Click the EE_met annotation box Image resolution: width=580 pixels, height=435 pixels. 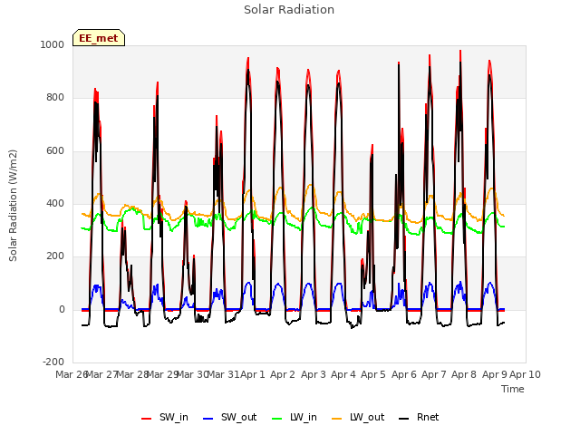click(99, 38)
